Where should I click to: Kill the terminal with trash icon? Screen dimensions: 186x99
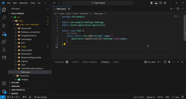169,62
